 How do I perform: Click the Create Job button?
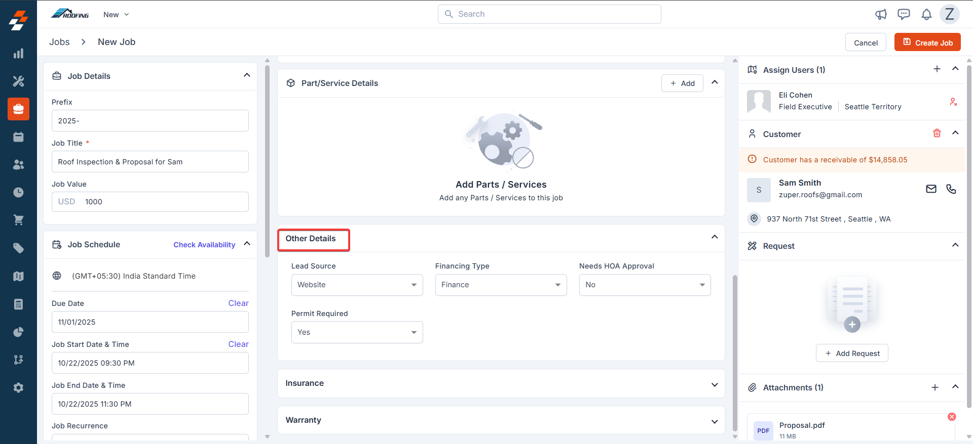927,42
